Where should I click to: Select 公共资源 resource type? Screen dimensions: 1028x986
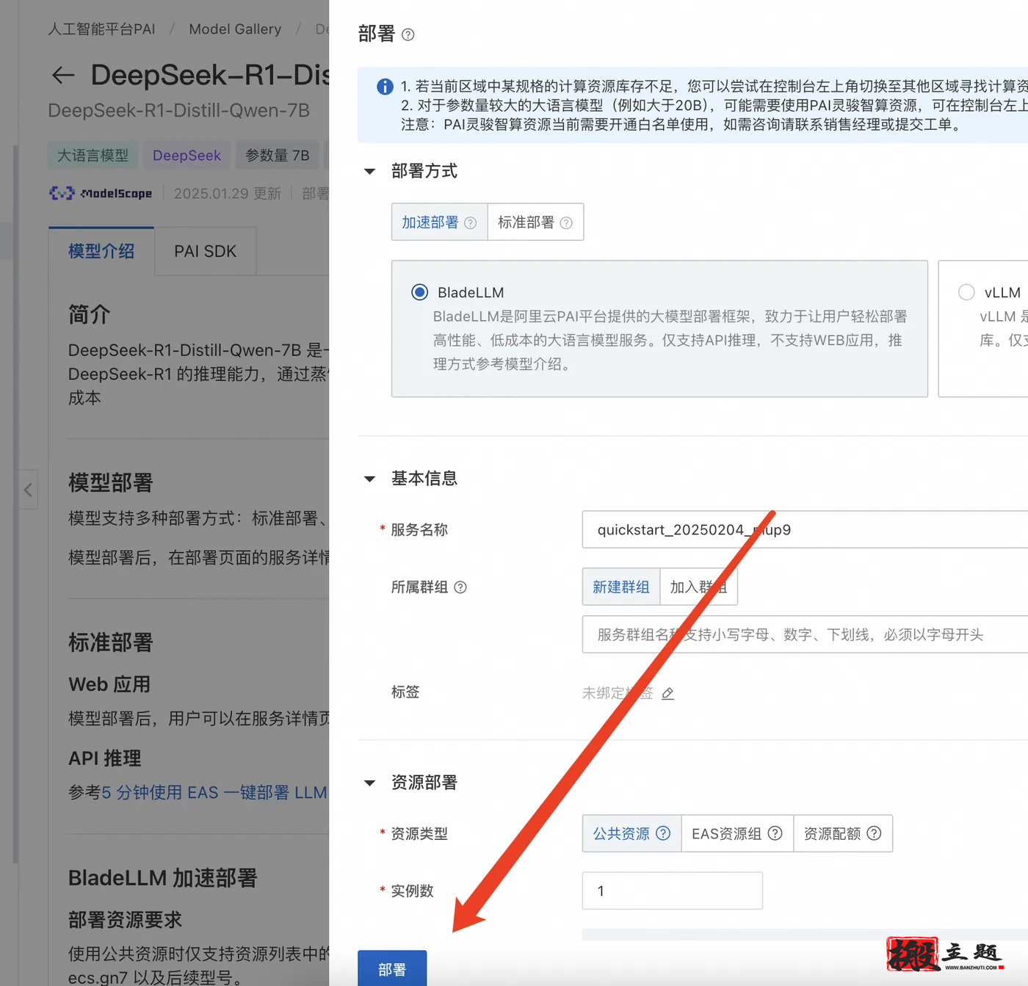(631, 833)
